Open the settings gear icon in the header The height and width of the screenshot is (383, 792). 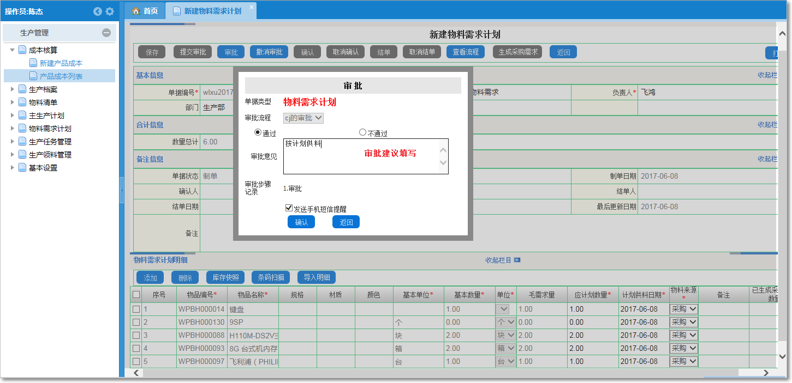pos(110,11)
